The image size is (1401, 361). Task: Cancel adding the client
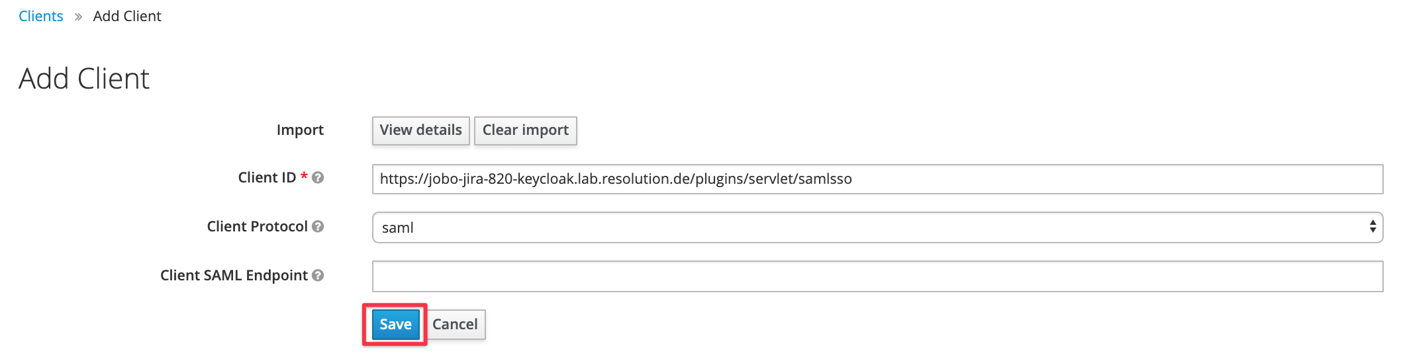coord(455,325)
